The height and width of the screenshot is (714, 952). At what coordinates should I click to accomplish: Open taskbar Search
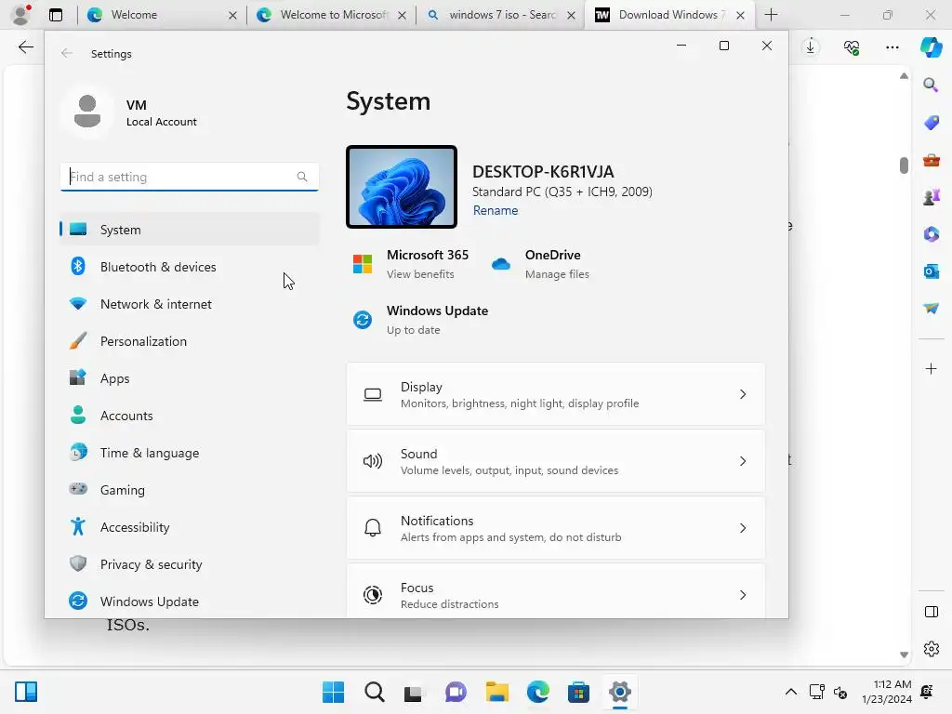pyautogui.click(x=374, y=692)
